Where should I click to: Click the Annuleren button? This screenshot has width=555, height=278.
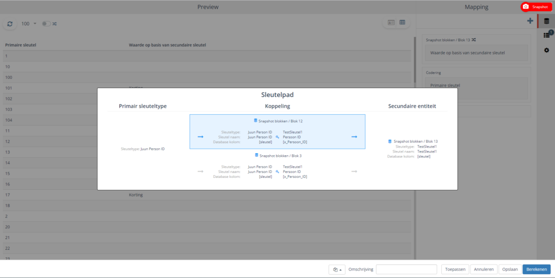pyautogui.click(x=484, y=269)
